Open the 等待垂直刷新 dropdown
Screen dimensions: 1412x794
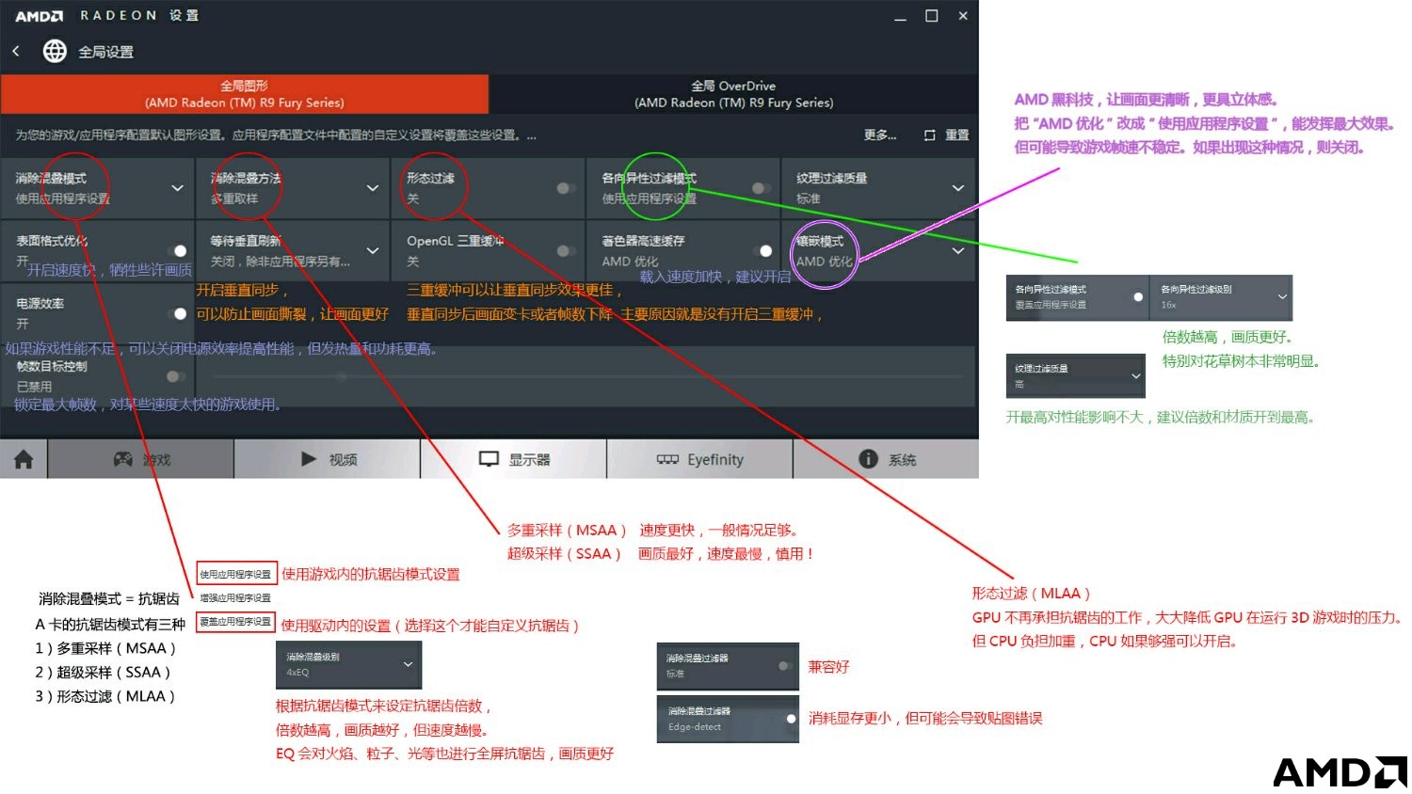click(373, 251)
